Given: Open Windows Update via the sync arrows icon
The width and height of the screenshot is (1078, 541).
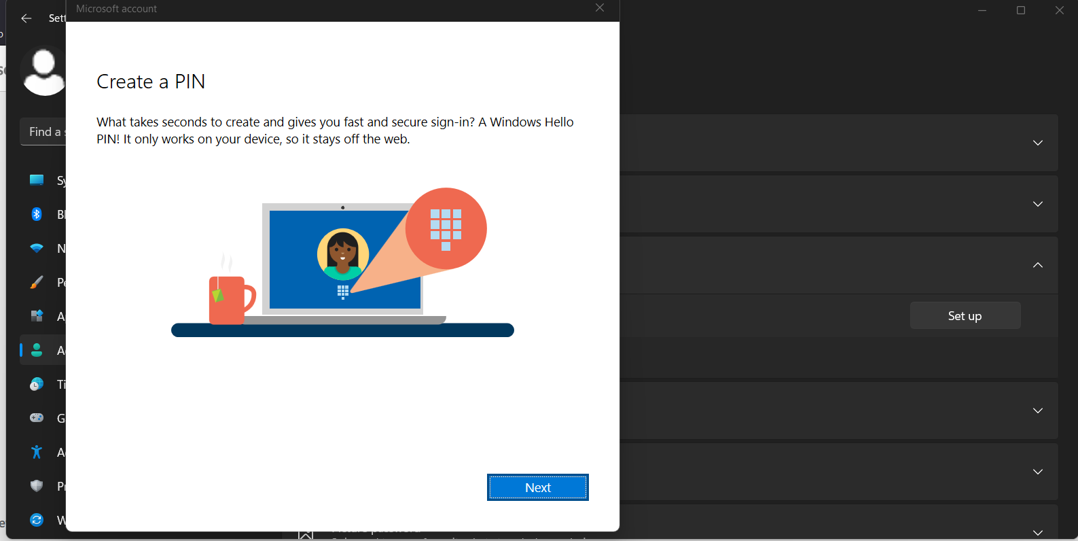Looking at the screenshot, I should point(37,520).
